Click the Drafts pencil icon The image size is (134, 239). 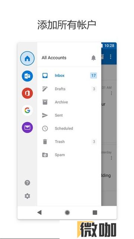[45, 89]
